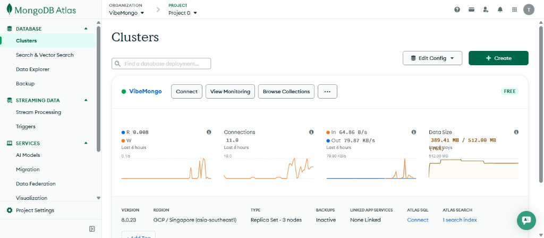Image resolution: width=544 pixels, height=238 pixels.
Task: Open Data Federation in the sidebar
Action: (x=36, y=184)
